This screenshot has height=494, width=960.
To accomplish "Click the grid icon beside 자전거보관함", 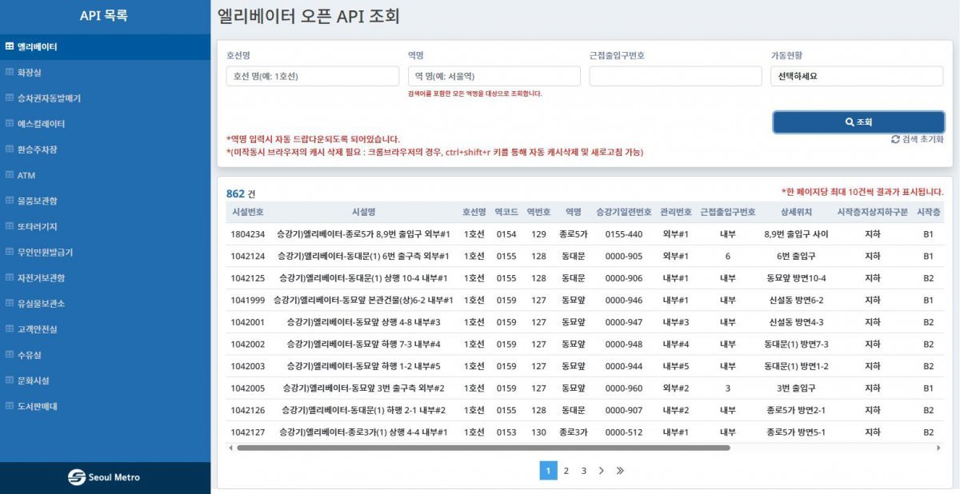I will [10, 277].
